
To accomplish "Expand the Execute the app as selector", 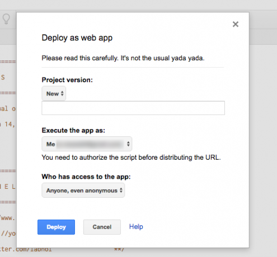I will pos(87,144).
